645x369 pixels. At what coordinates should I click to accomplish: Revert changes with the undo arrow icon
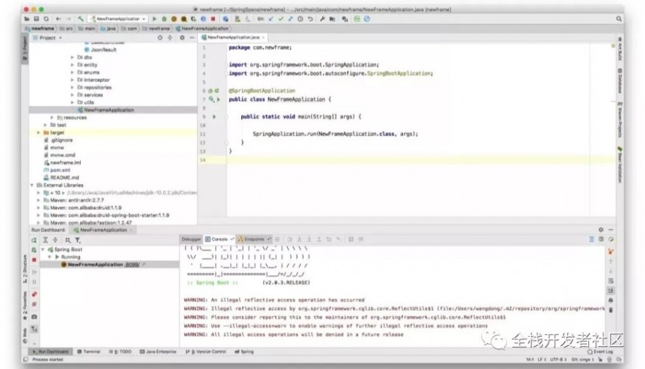coord(310,19)
